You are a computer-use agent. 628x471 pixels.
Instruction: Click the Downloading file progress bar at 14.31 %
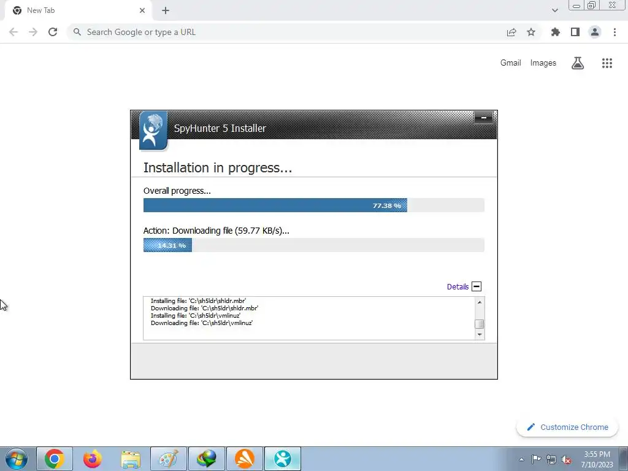[313, 245]
